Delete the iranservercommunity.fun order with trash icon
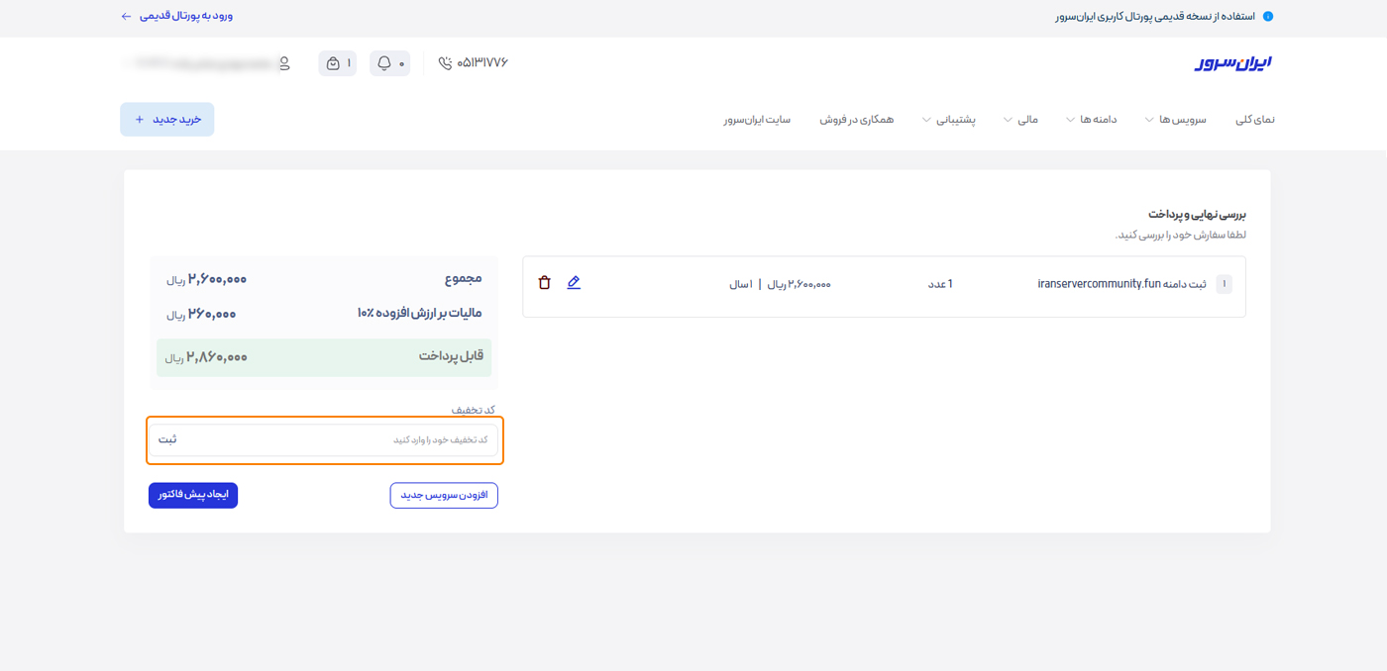 544,283
